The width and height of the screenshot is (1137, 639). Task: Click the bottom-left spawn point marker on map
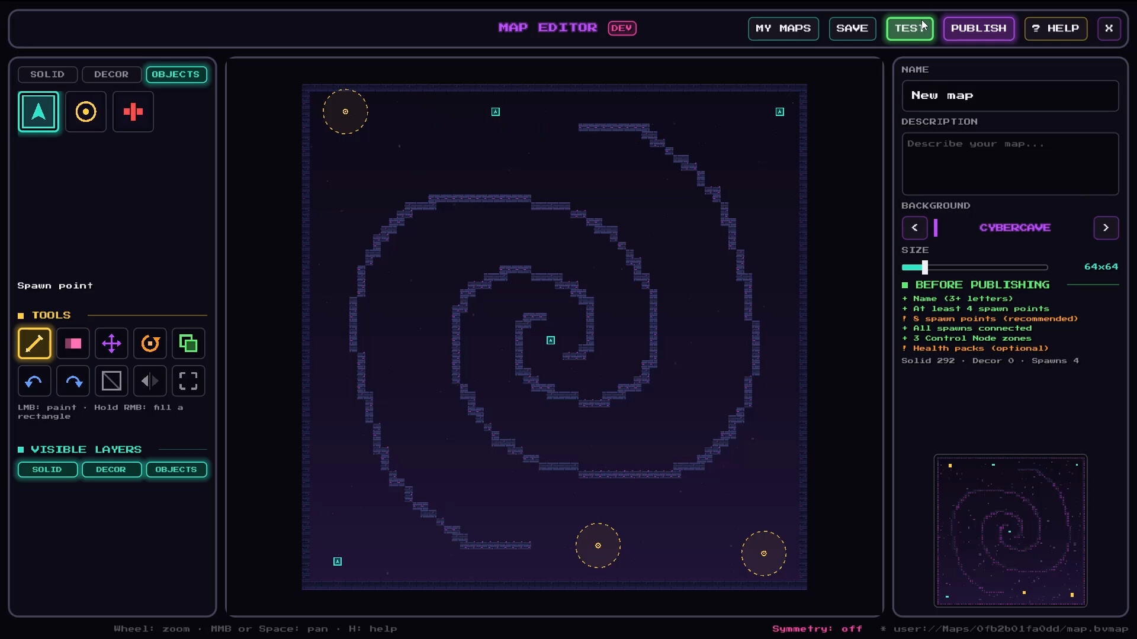(x=338, y=561)
